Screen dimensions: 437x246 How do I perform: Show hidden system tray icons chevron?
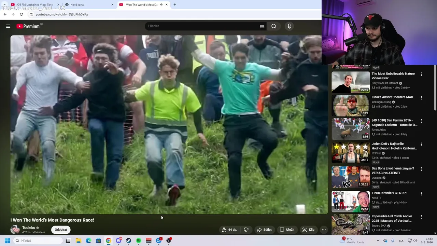[x=378, y=241]
